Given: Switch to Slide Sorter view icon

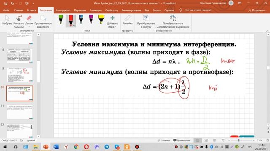Looking at the screenshot, I should (x=206, y=141).
